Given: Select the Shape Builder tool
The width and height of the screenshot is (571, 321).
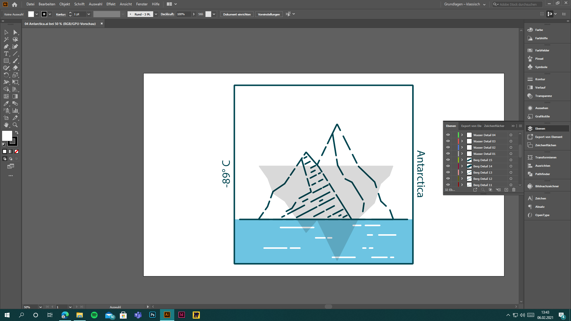Looking at the screenshot, I should (x=6, y=89).
